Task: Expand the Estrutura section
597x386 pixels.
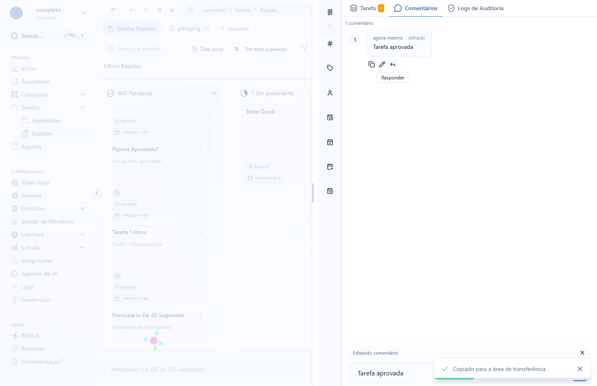Action: (x=83, y=208)
